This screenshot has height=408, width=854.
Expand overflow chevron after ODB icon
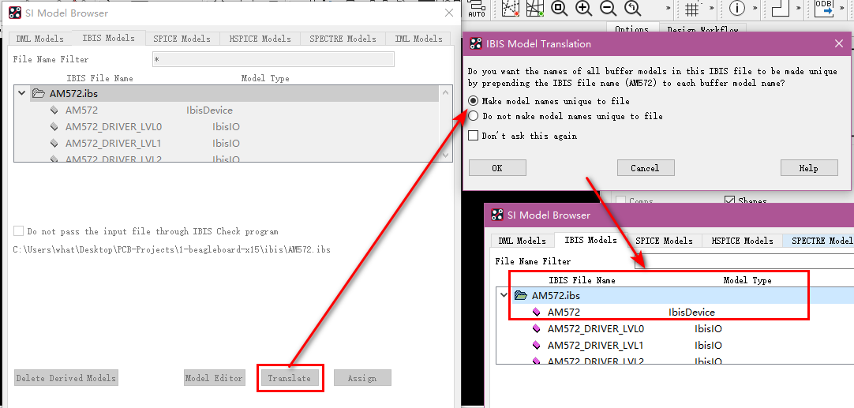point(844,9)
